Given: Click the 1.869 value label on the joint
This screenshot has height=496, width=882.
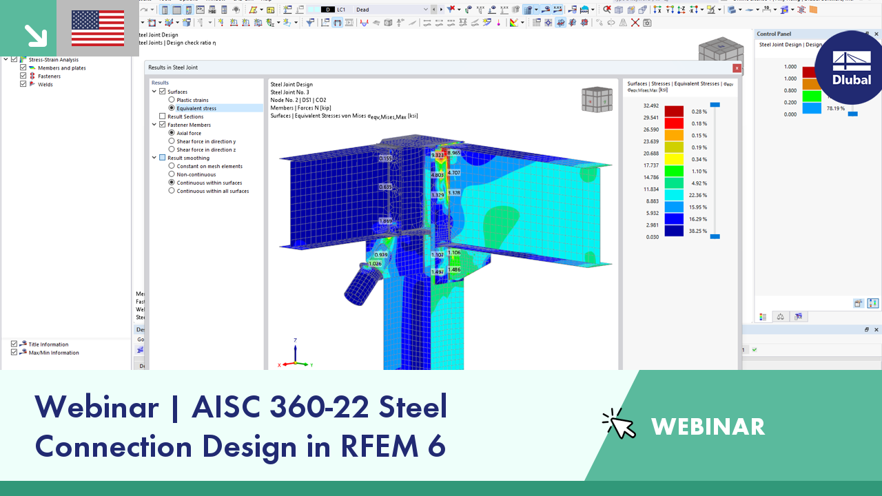Looking at the screenshot, I should click(x=385, y=221).
